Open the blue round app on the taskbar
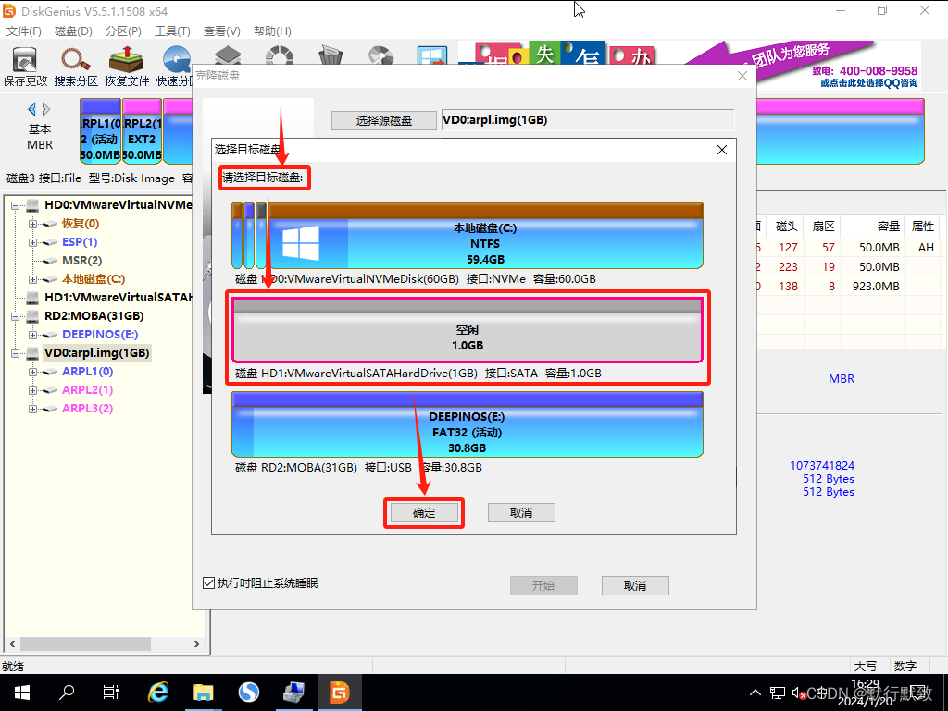 click(248, 693)
